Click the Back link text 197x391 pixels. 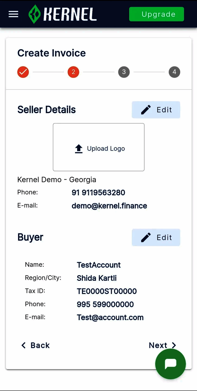point(40,345)
